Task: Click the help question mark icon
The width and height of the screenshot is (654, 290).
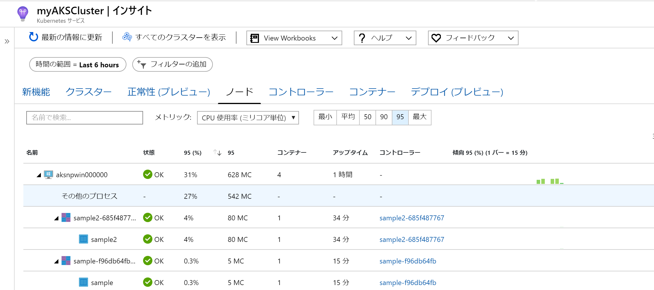Action: [362, 38]
